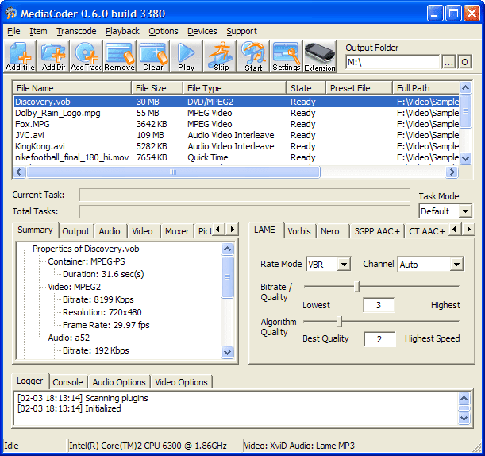Adjust the Algorithm Quality slider
Image resolution: width=485 pixels, height=456 pixels.
[339, 322]
